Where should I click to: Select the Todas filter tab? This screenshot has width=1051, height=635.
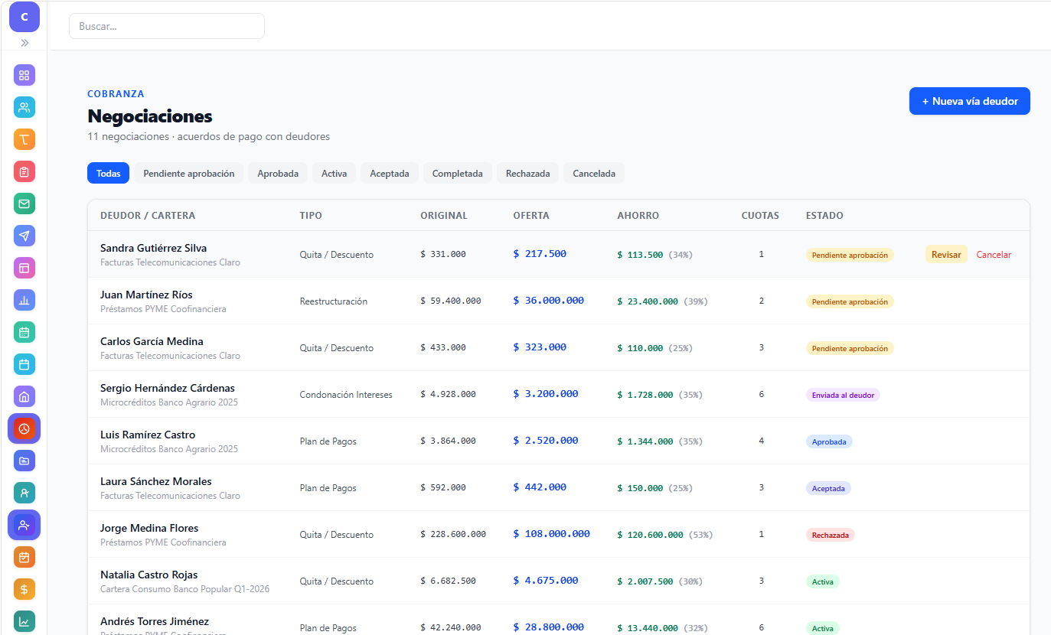108,174
